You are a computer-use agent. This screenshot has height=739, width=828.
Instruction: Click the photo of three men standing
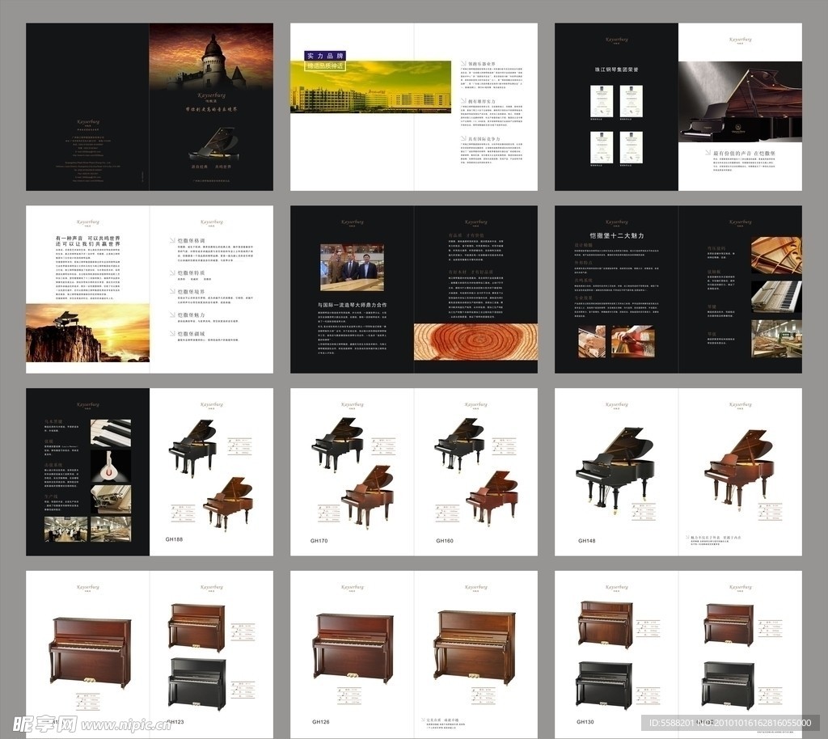pyautogui.click(x=353, y=267)
